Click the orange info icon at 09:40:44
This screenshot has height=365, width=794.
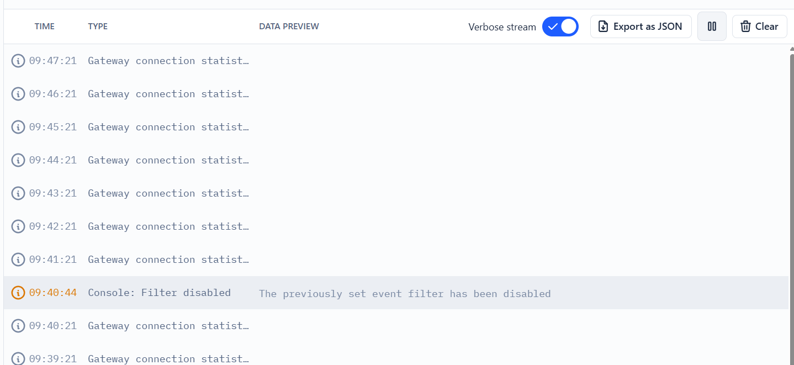pyautogui.click(x=18, y=293)
